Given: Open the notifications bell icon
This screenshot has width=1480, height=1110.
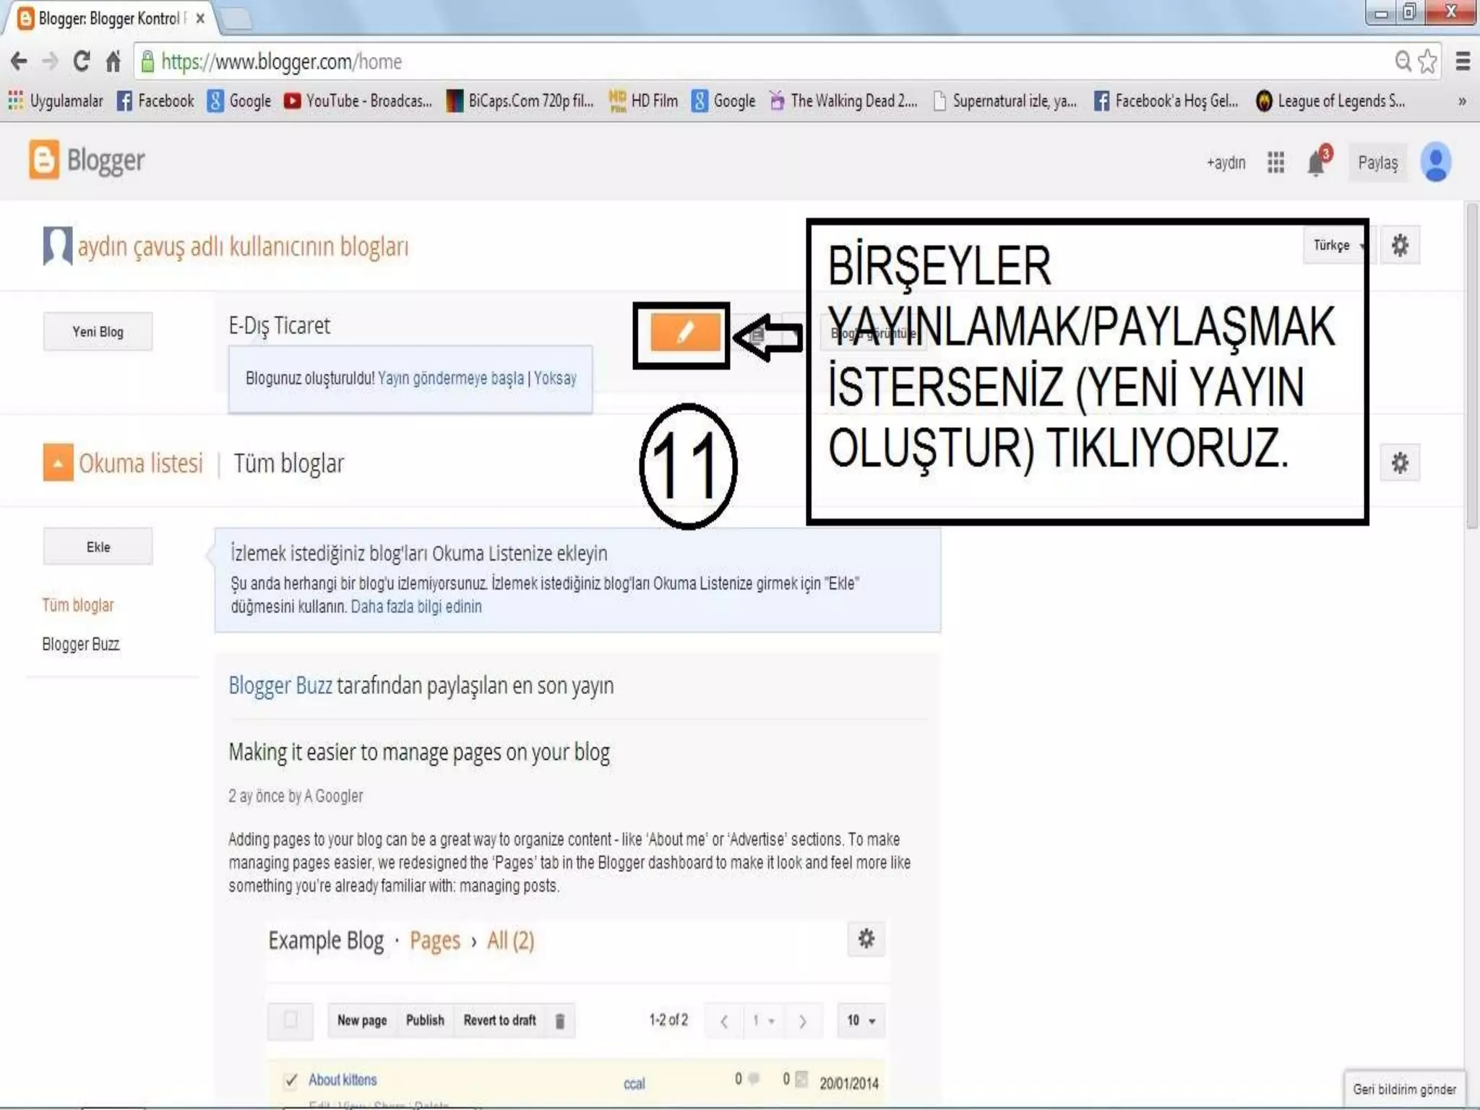Looking at the screenshot, I should point(1317,162).
